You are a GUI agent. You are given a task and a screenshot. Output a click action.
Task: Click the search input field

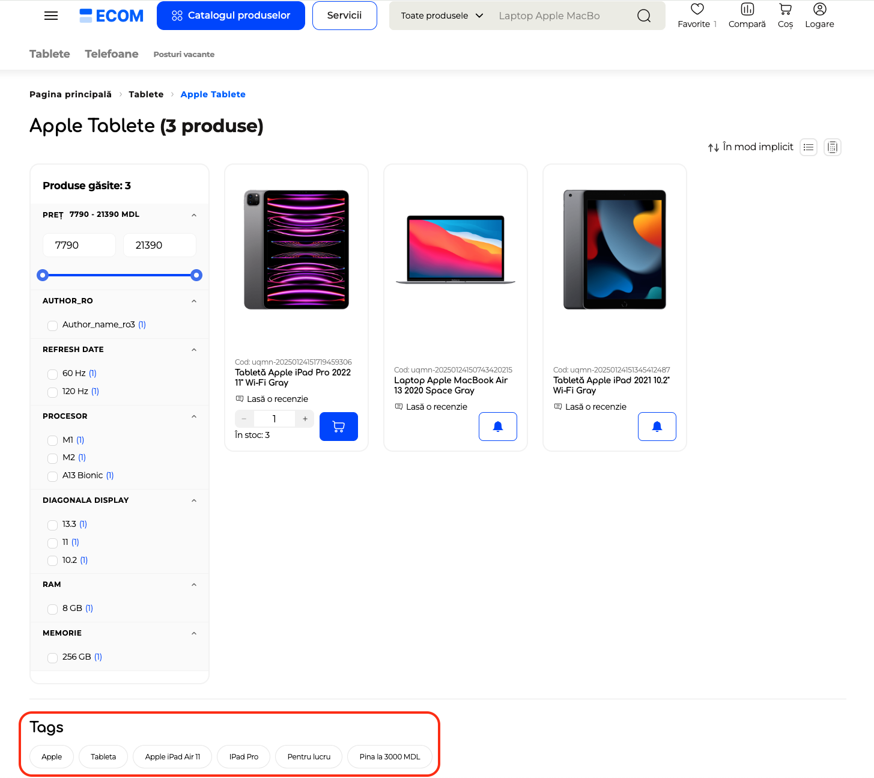point(562,16)
